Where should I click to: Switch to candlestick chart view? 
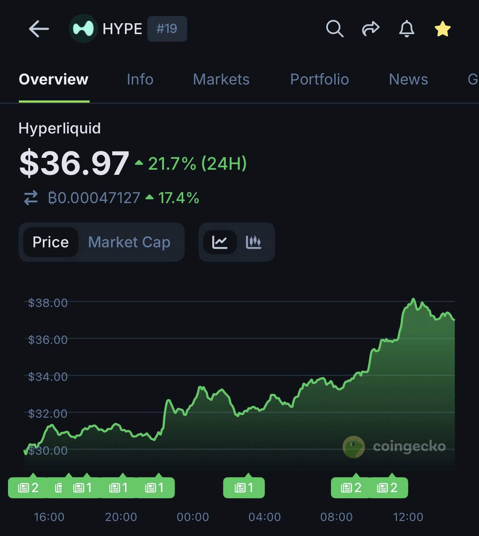pyautogui.click(x=253, y=242)
